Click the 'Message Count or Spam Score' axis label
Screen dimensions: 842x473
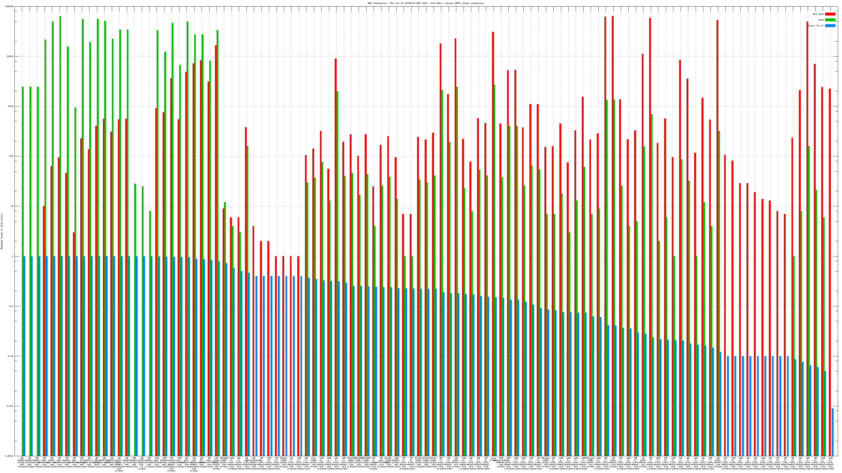coord(2,232)
